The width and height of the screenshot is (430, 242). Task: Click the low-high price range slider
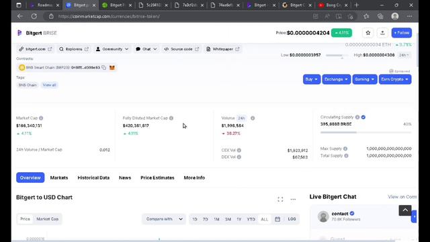coord(337,55)
